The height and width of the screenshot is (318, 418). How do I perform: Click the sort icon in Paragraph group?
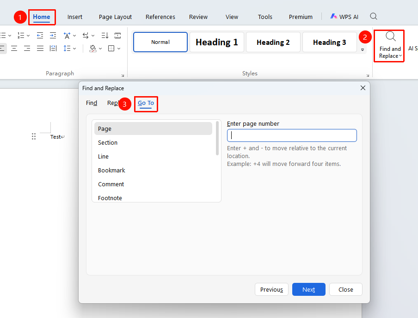pyautogui.click(x=105, y=36)
